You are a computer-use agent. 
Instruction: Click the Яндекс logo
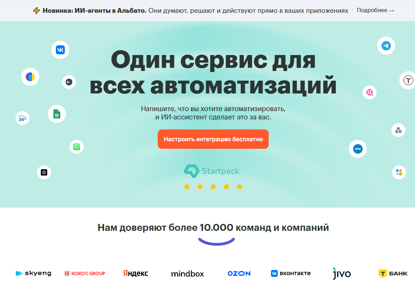click(136, 273)
